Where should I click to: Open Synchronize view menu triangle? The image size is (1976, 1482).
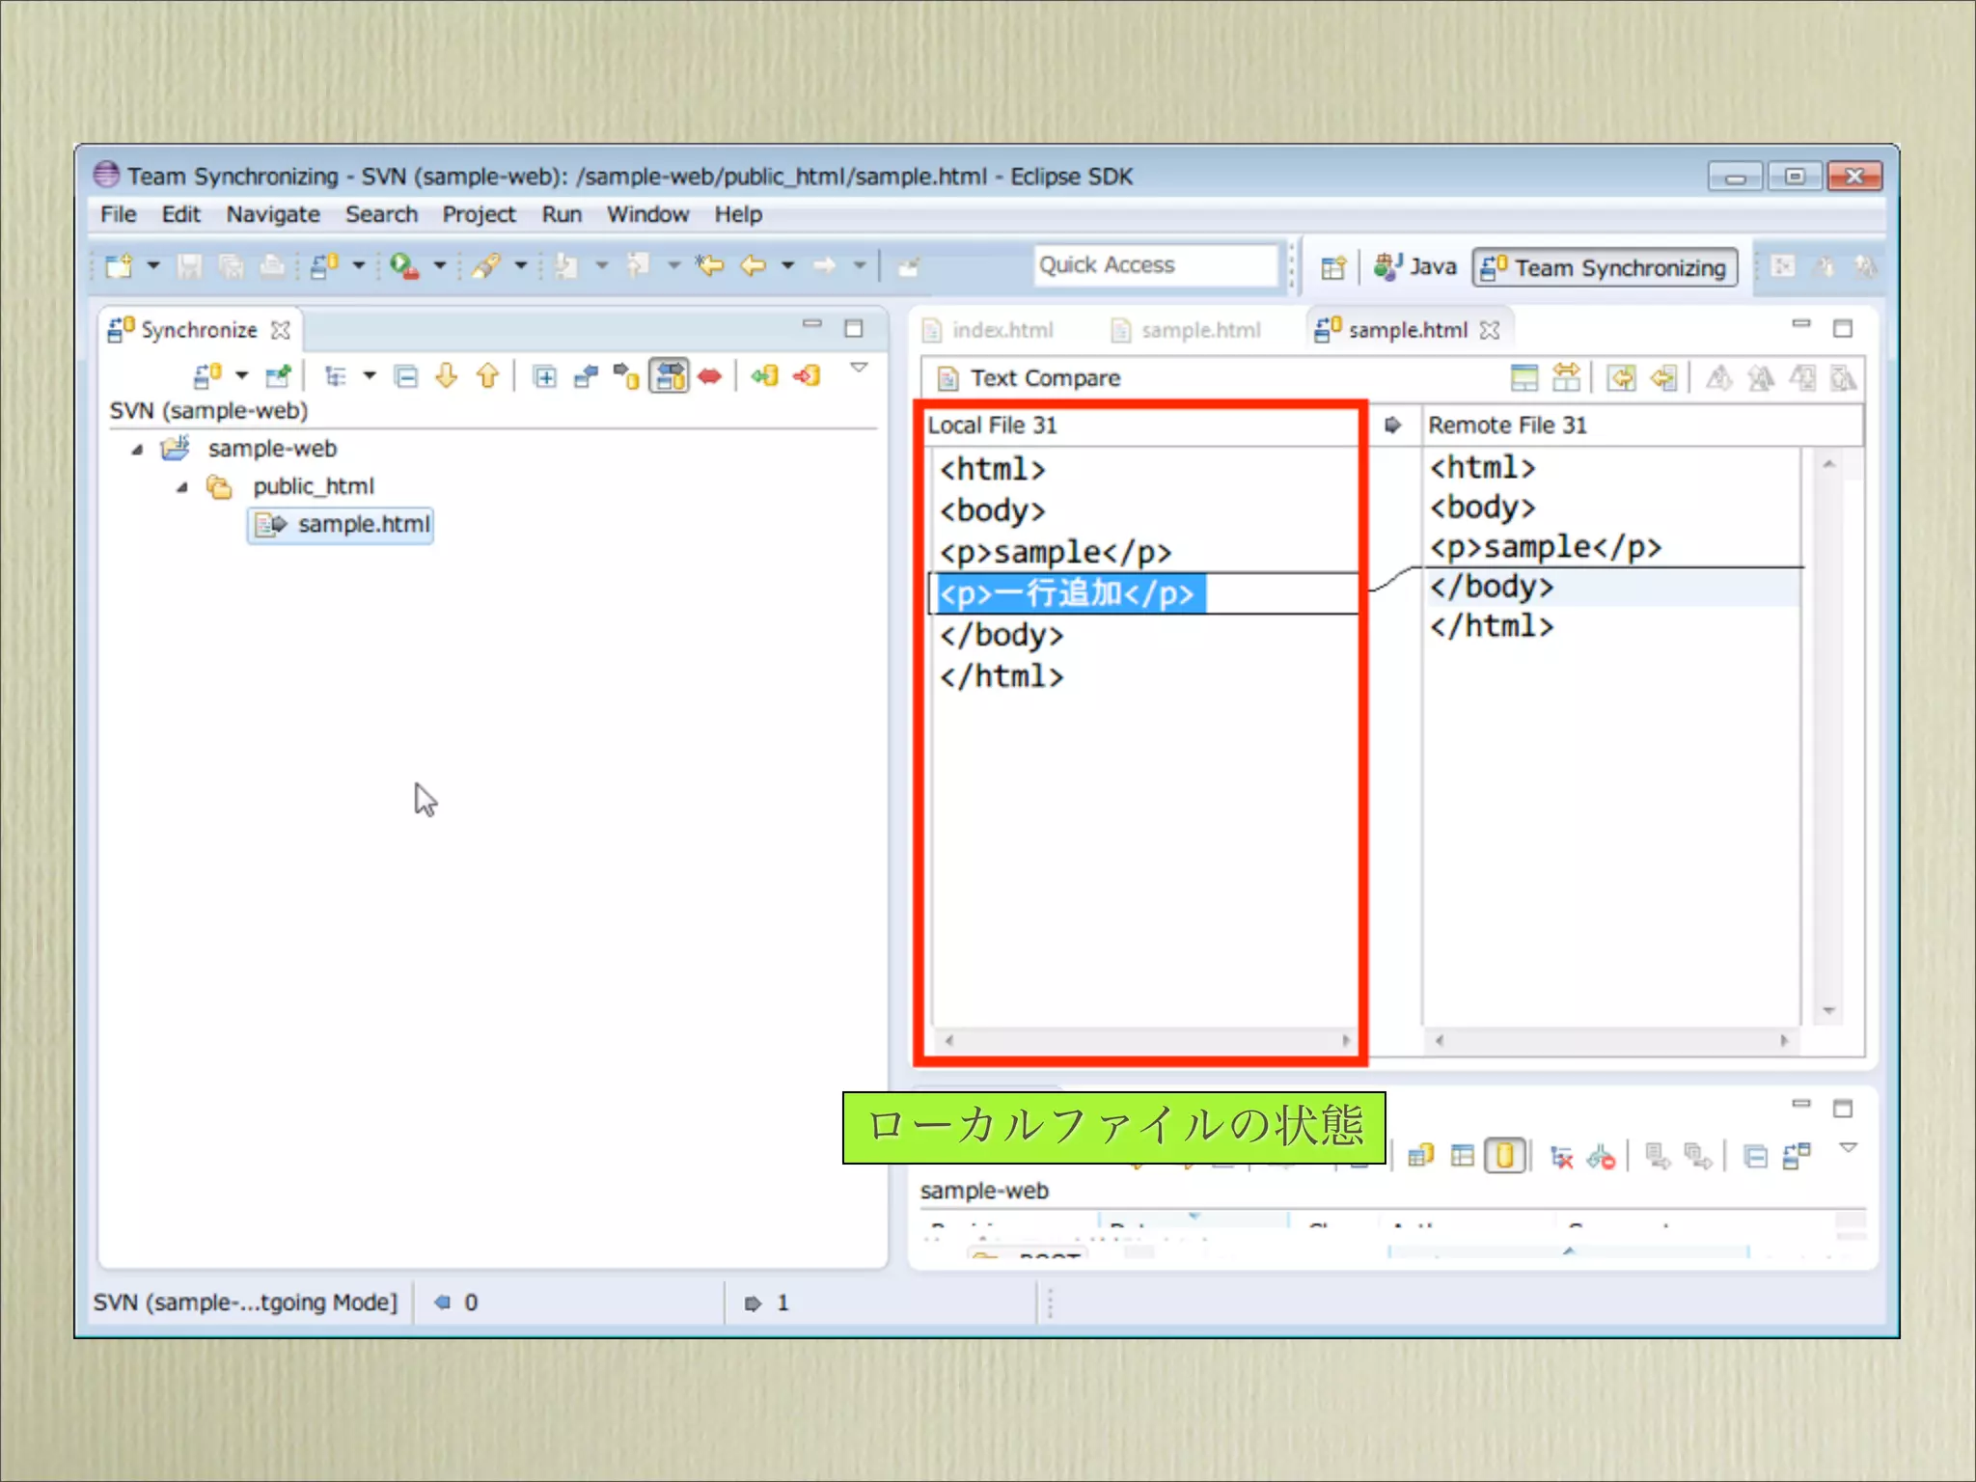coord(859,369)
